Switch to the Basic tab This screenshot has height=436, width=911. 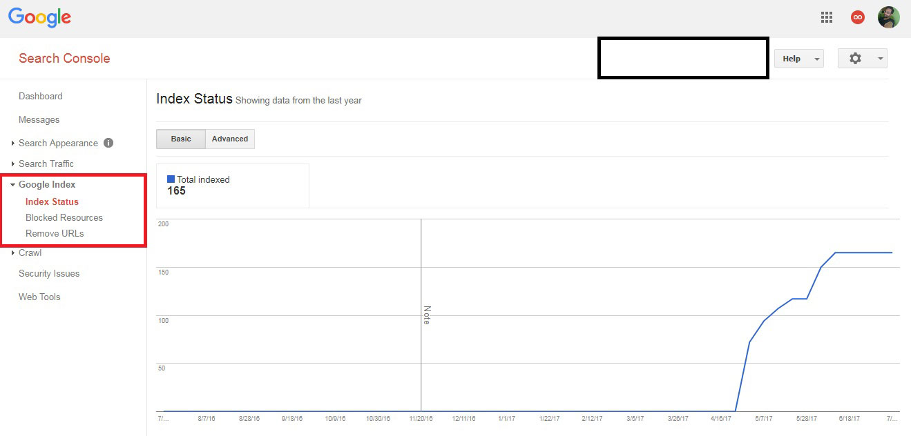(181, 139)
